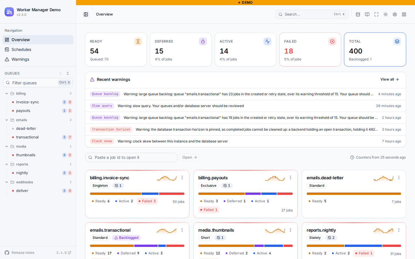Click the 2.4.0 version link in the sidebar footer
The image size is (415, 259).
[x=64, y=253]
